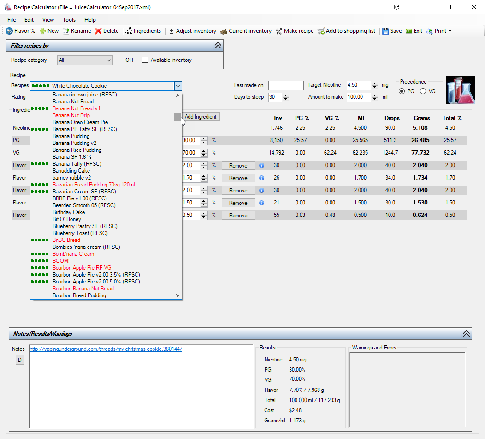The height and width of the screenshot is (439, 485).
Task: Click scroll-down arrow in recipe list
Action: (177, 295)
